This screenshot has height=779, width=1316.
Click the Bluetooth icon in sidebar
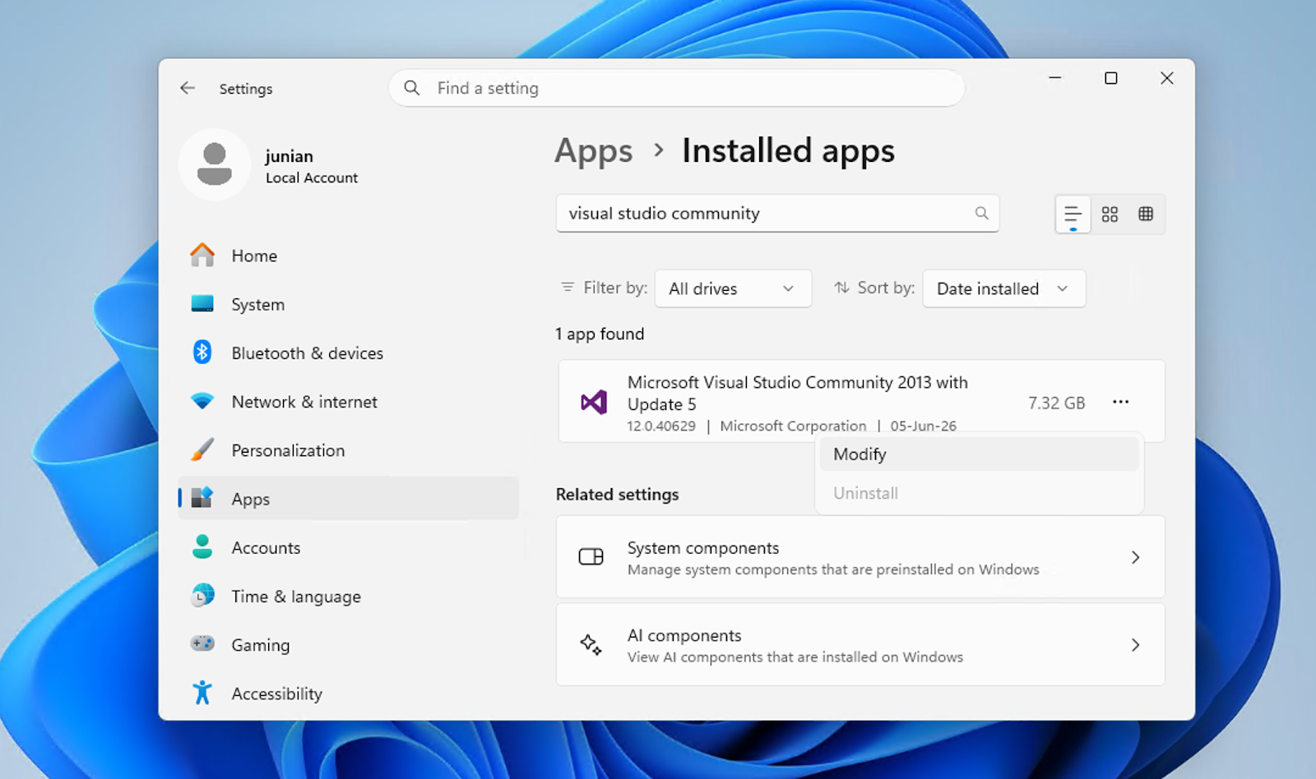point(202,352)
